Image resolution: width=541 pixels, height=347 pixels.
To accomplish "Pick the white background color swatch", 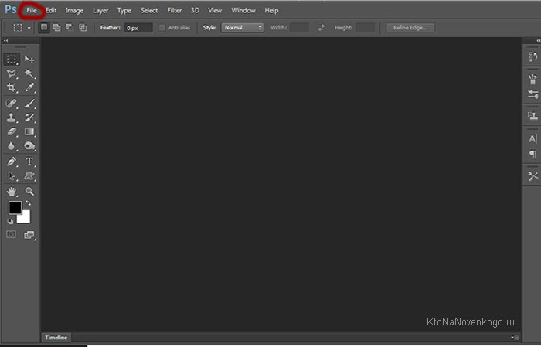I will (24, 217).
